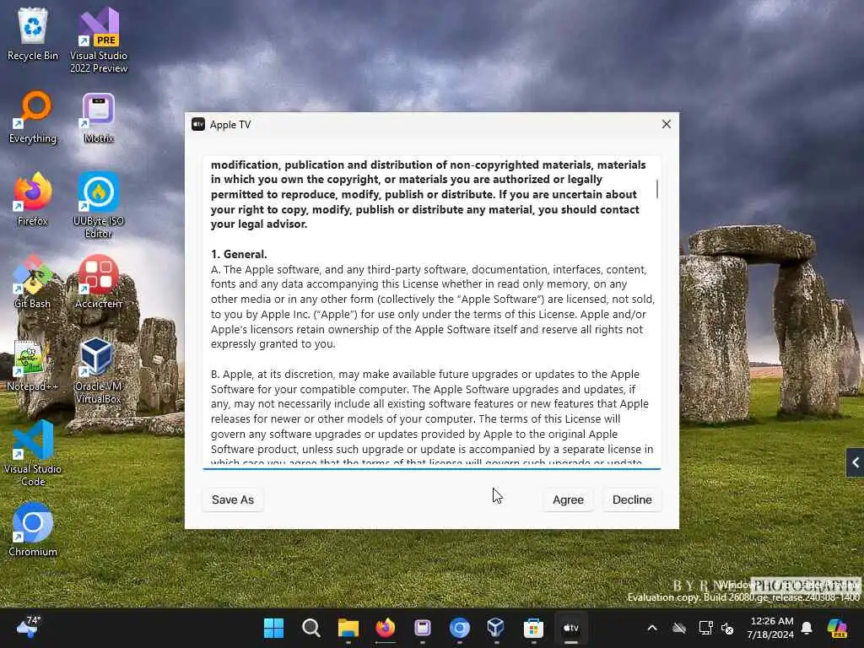Open Recycle Bin desktop icon
The image size is (864, 648).
[33, 34]
